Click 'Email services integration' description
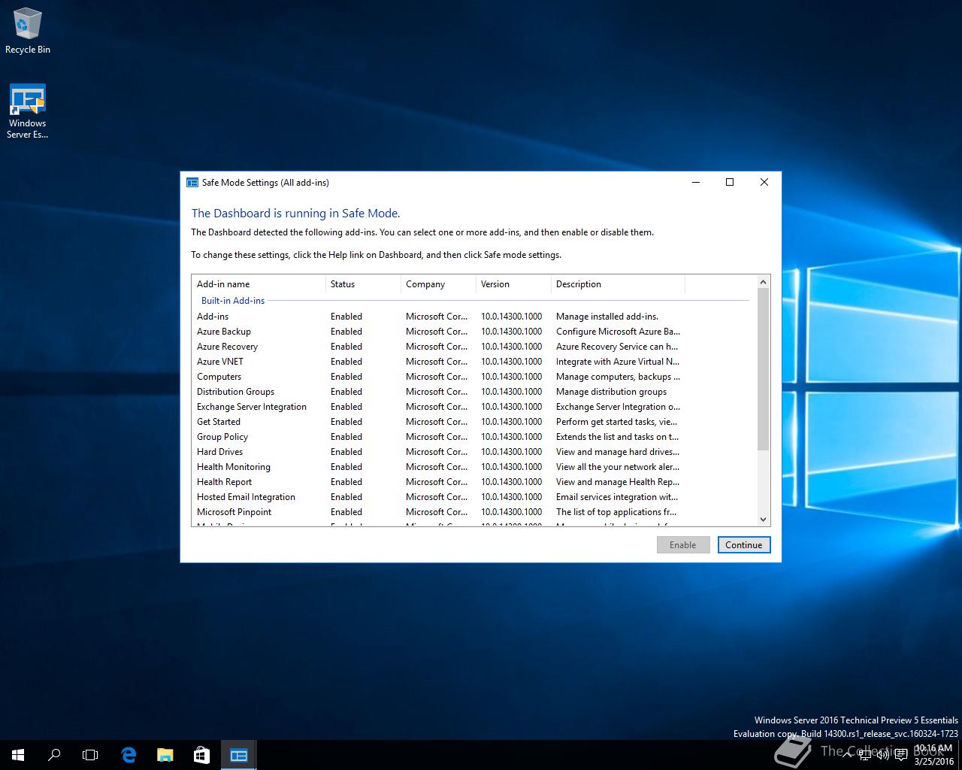This screenshot has height=770, width=962. point(617,497)
